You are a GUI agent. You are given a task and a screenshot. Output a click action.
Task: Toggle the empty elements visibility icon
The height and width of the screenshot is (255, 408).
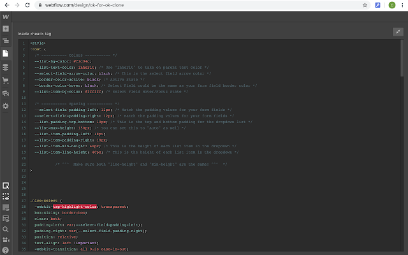(x=6, y=208)
